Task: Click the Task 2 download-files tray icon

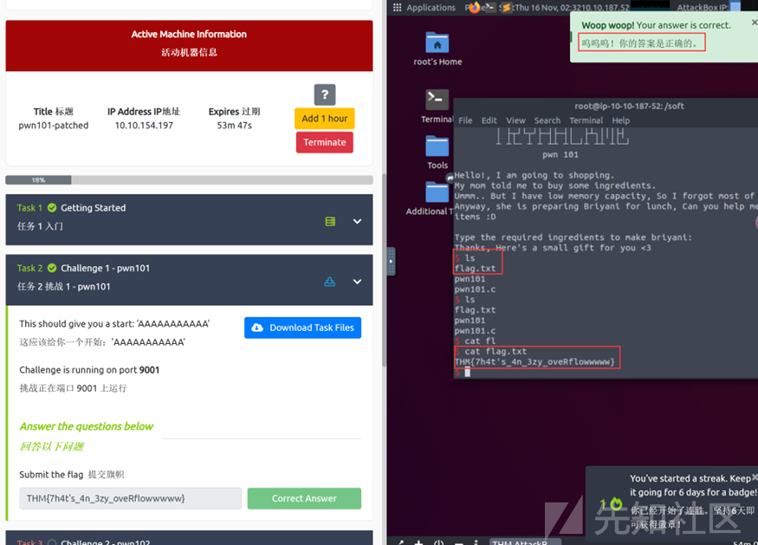Action: point(330,282)
